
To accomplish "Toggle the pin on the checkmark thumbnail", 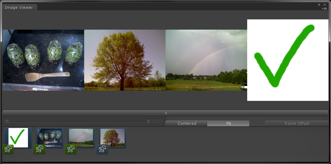I will tap(8, 149).
